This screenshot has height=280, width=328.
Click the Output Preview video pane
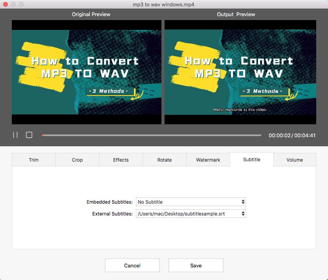point(240,72)
